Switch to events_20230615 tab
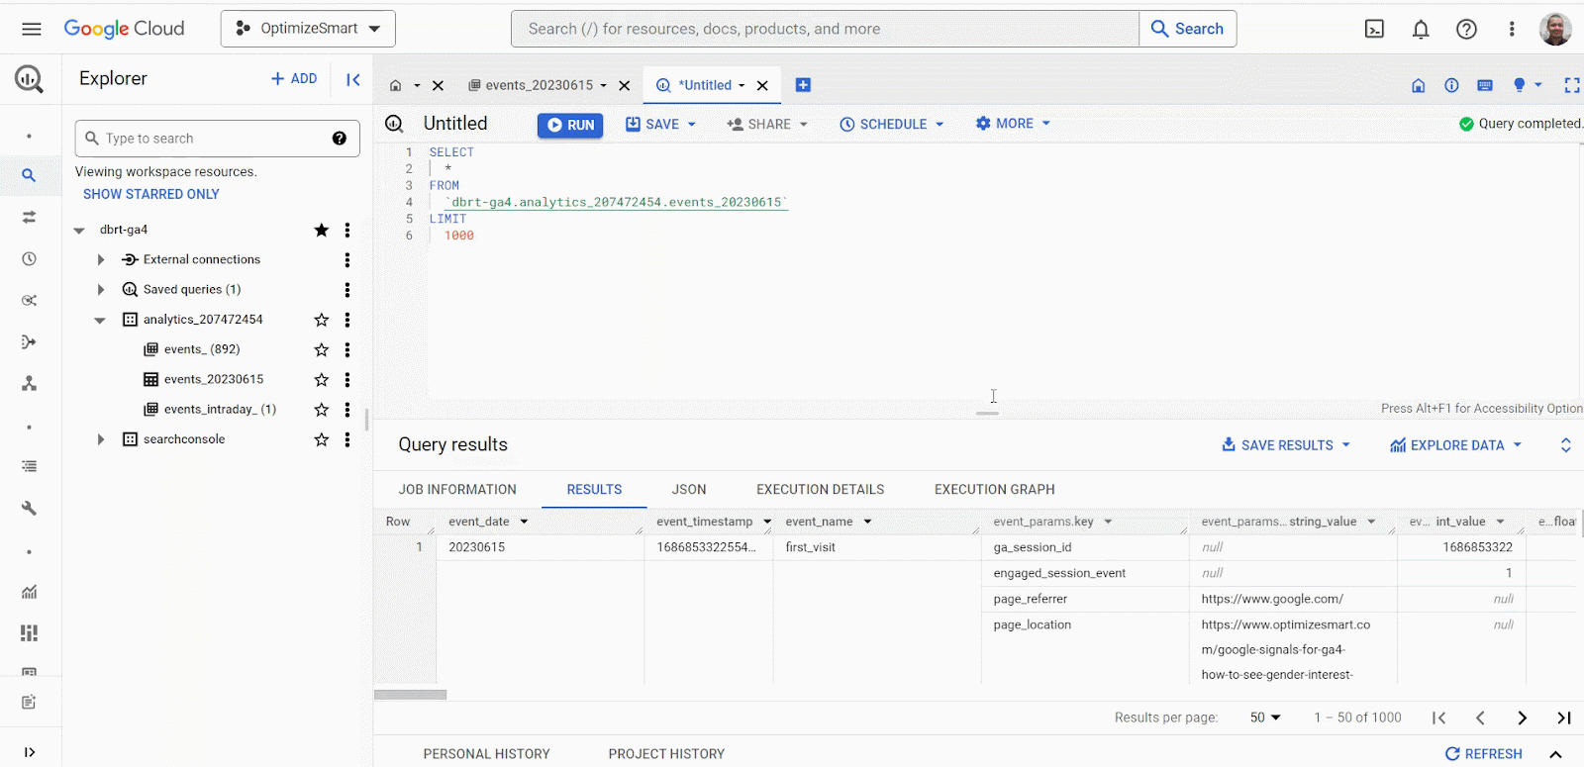This screenshot has height=767, width=1584. click(x=539, y=85)
